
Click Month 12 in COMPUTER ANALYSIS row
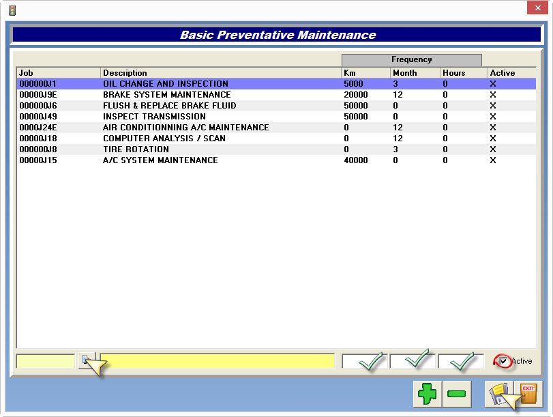tap(398, 139)
